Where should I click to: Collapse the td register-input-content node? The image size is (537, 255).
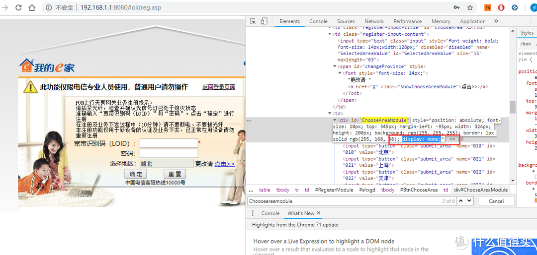tap(330, 34)
